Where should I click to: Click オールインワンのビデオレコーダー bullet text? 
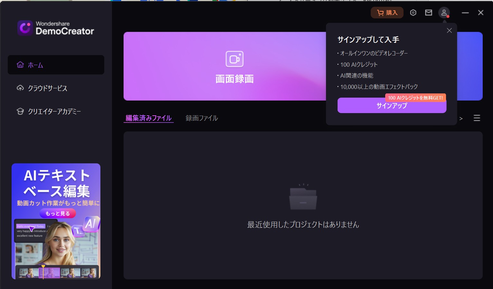[x=374, y=53]
